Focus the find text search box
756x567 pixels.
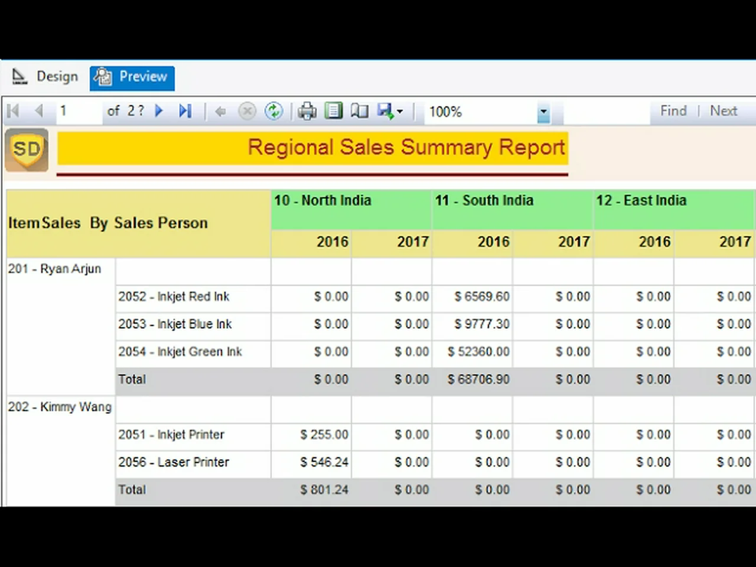(x=606, y=112)
